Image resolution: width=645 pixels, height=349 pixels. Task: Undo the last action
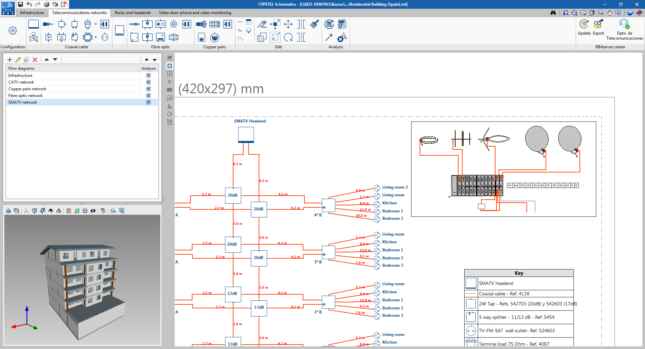tap(29, 4)
